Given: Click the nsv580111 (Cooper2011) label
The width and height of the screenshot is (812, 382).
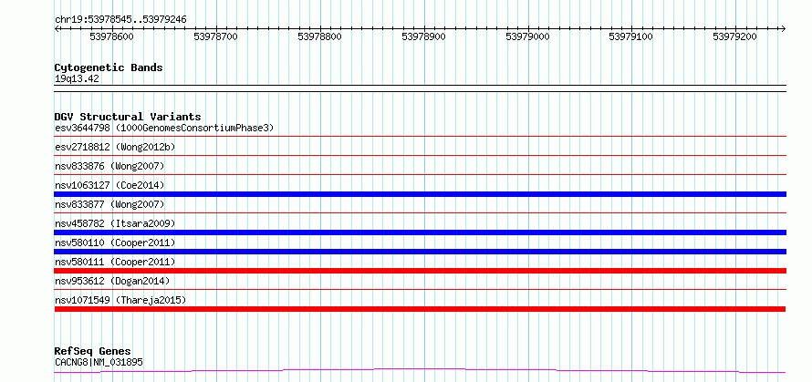Looking at the screenshot, I should (x=115, y=262).
